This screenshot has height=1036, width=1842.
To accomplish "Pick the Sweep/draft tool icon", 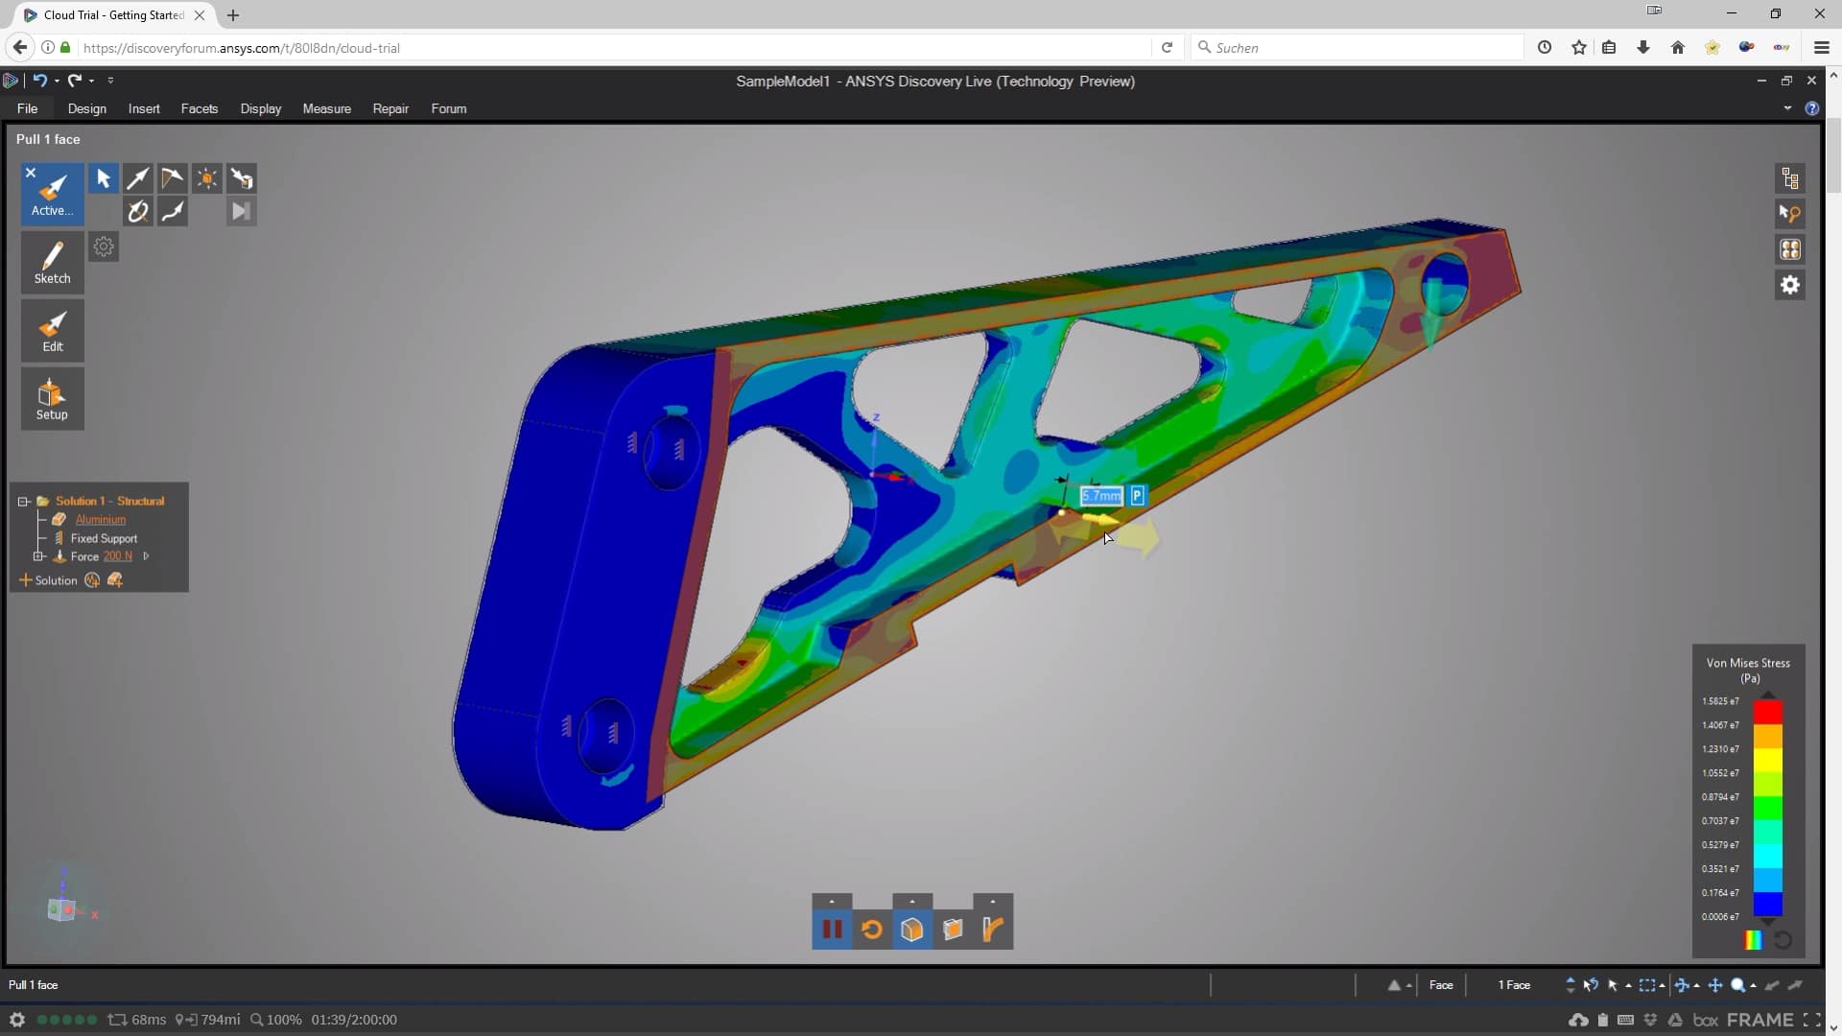I will click(x=173, y=178).
